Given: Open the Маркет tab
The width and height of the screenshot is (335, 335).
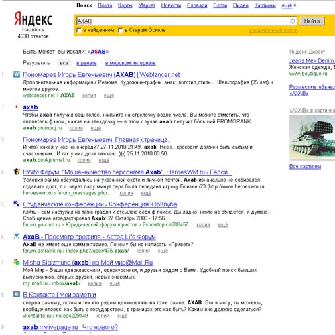Looking at the screenshot, I should point(147,5).
